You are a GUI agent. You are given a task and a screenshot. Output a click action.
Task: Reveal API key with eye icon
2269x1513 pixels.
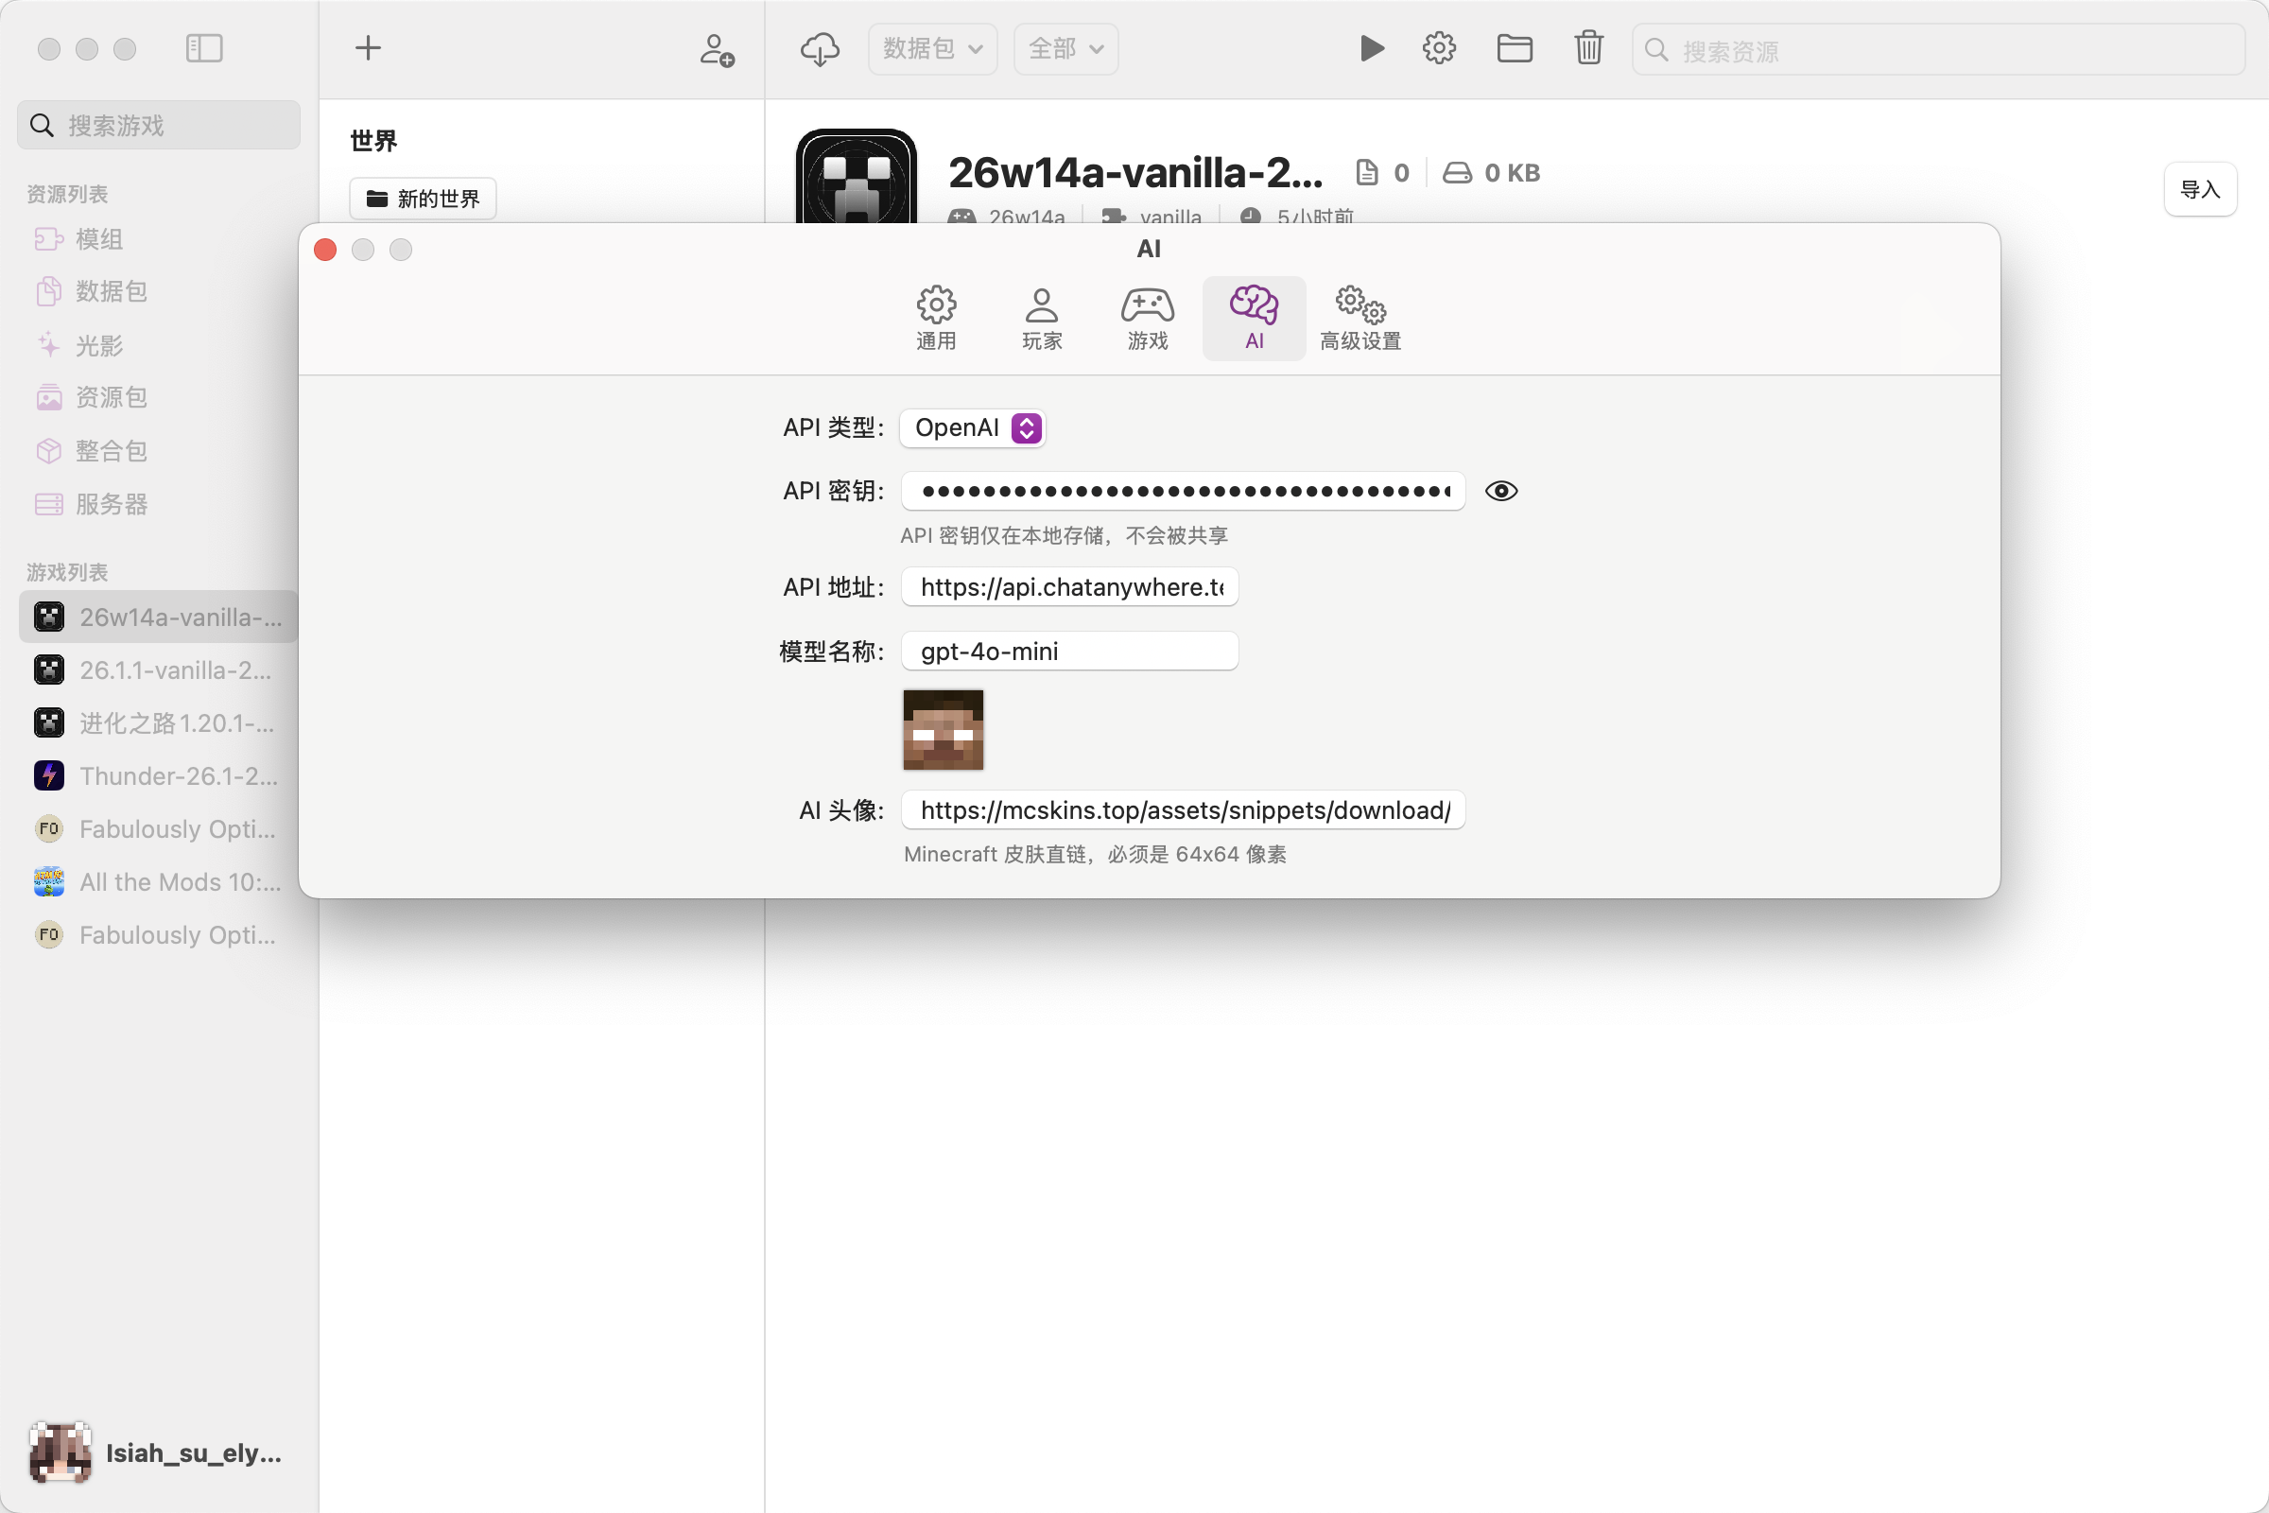pos(1500,491)
